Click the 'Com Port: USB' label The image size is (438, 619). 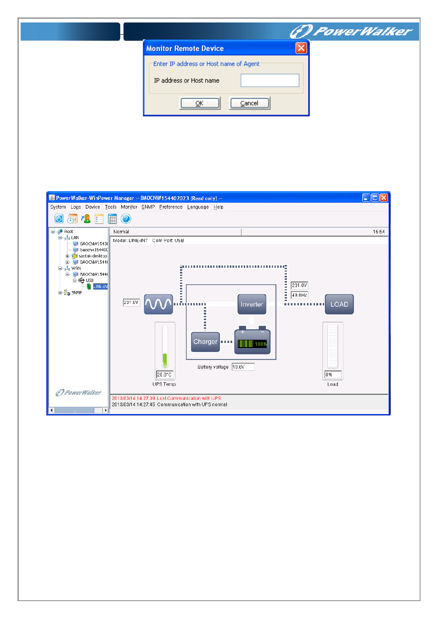point(168,240)
